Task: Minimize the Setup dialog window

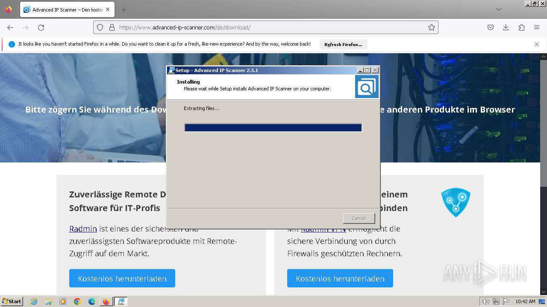Action: [x=360, y=70]
